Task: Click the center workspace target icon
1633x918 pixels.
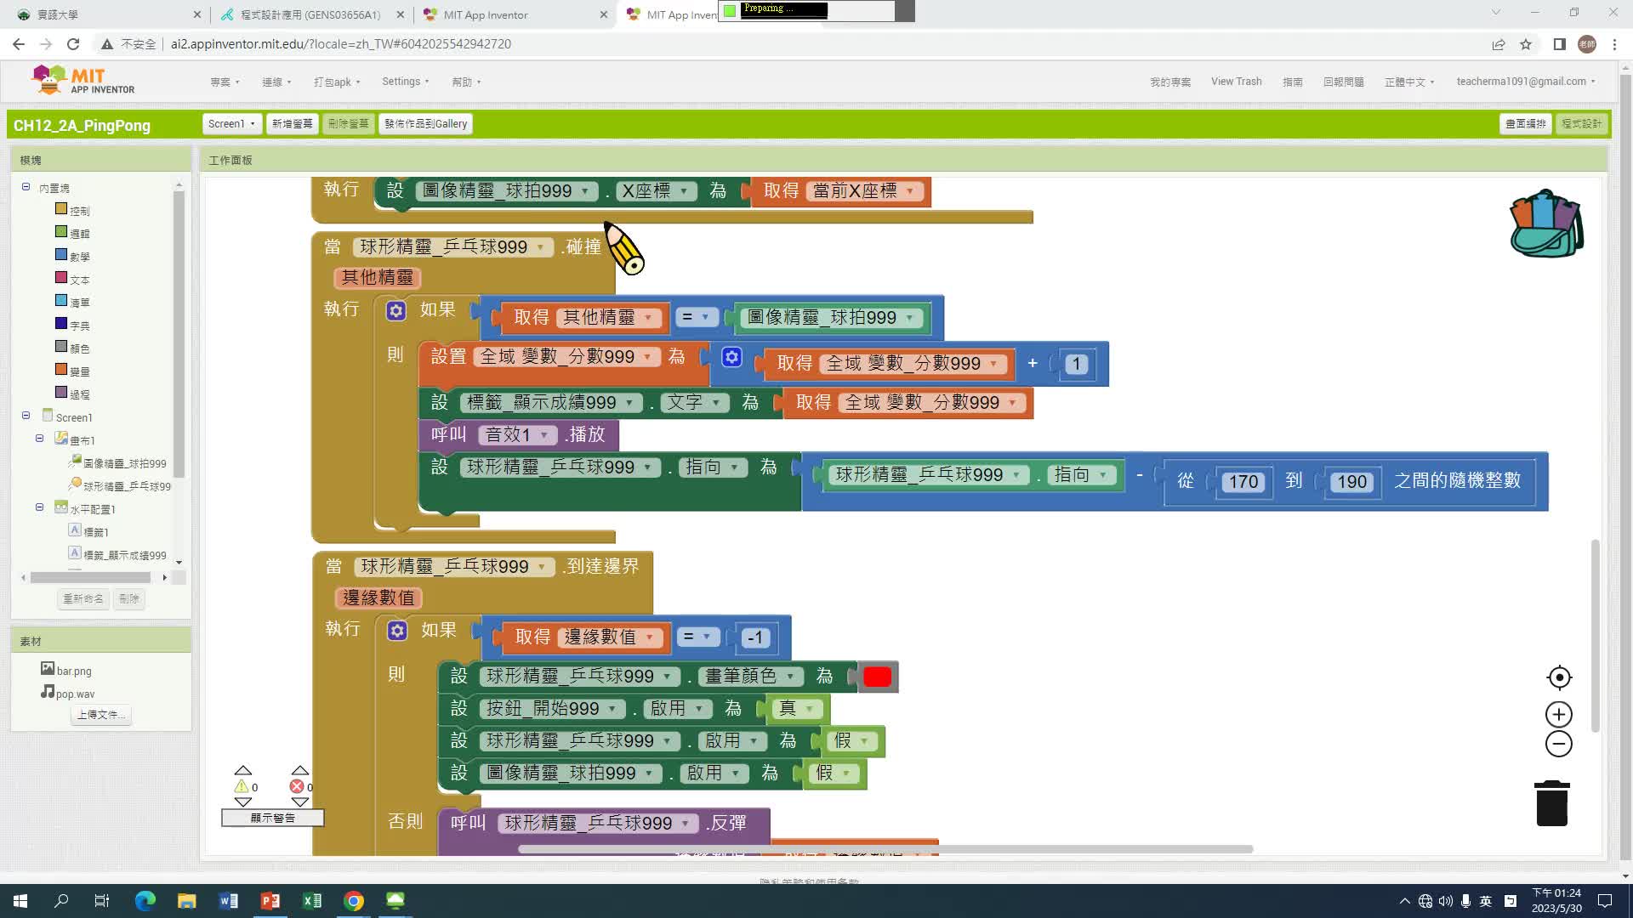Action: (1559, 677)
